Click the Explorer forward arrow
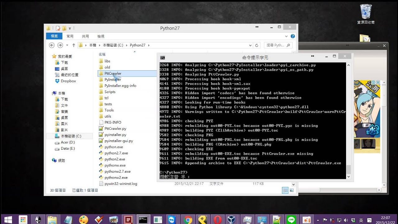398x224 pixels. tap(60, 45)
